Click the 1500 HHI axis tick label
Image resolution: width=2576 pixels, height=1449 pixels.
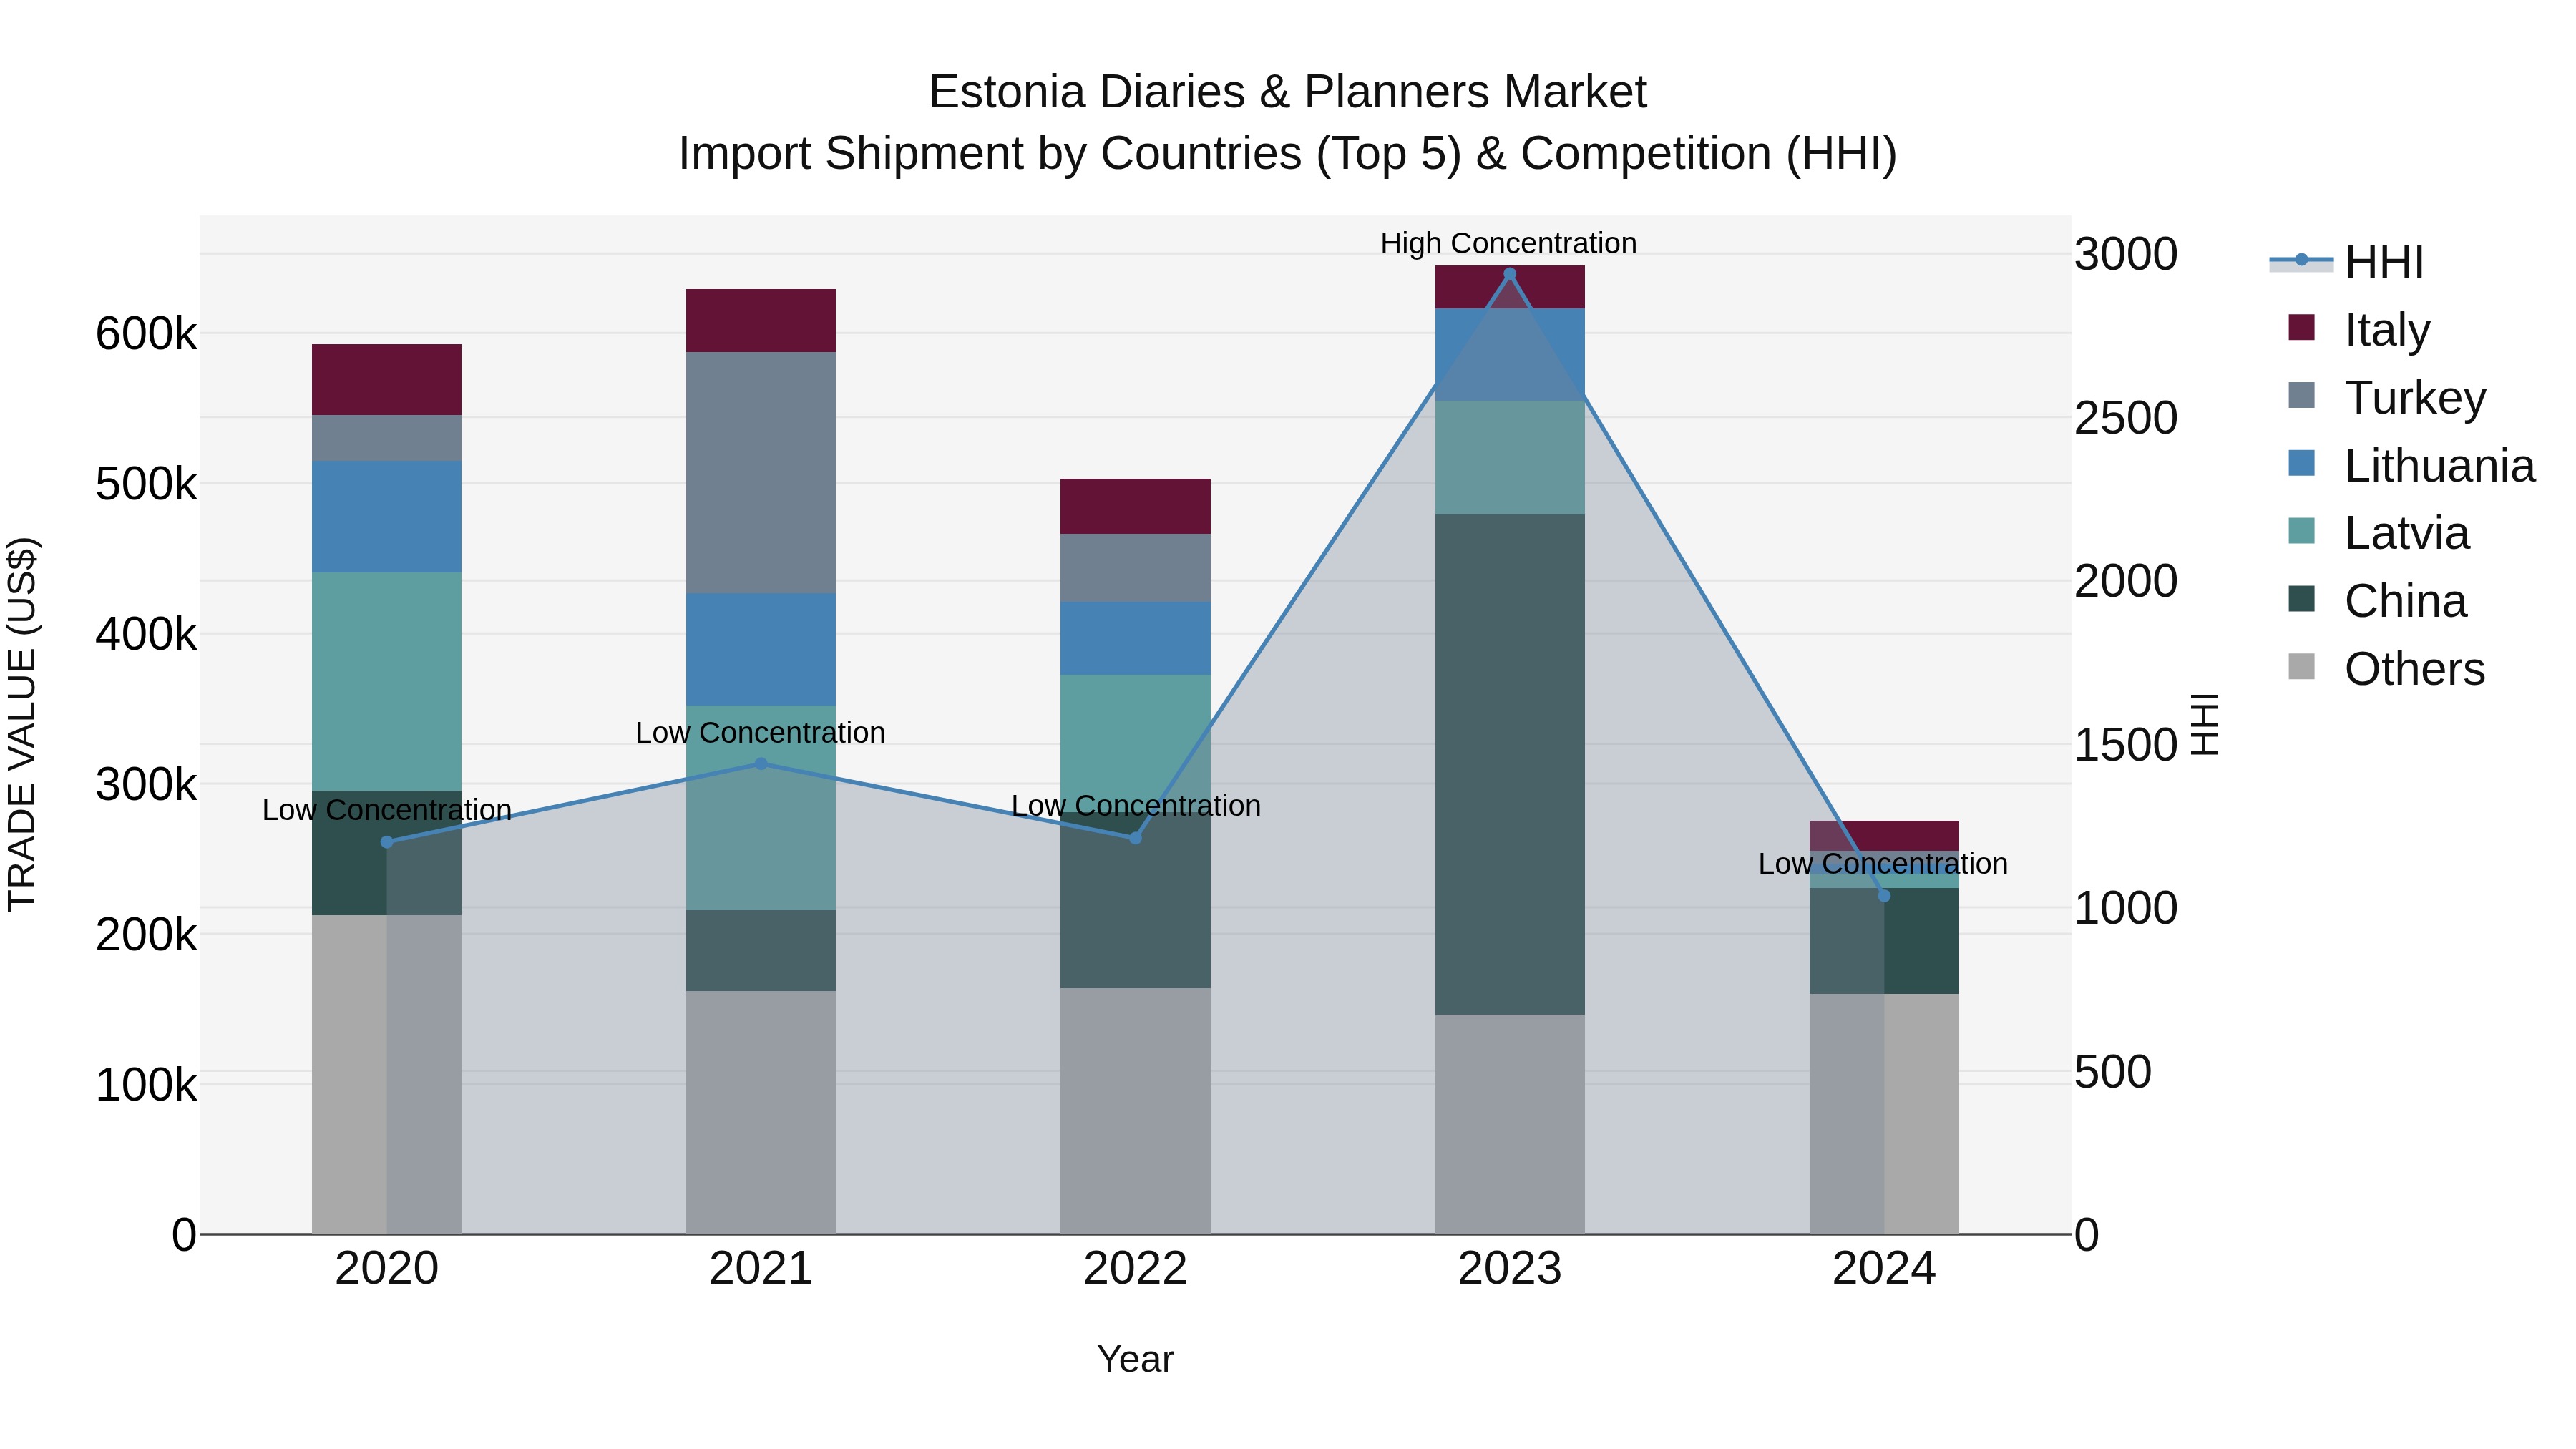(x=2126, y=745)
